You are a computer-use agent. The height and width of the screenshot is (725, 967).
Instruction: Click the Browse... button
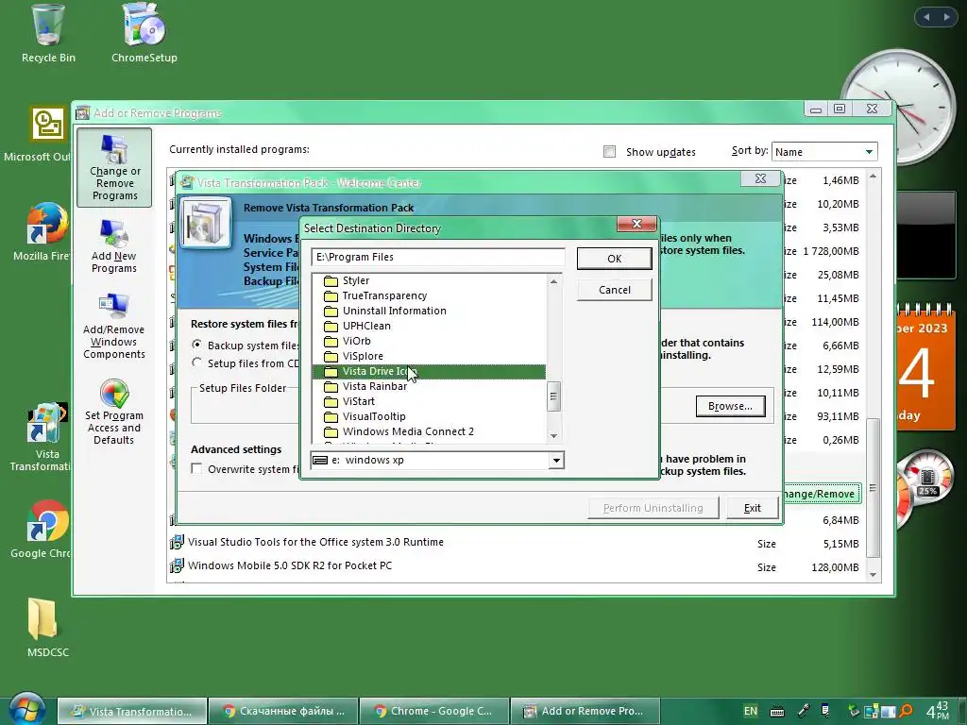[730, 406]
